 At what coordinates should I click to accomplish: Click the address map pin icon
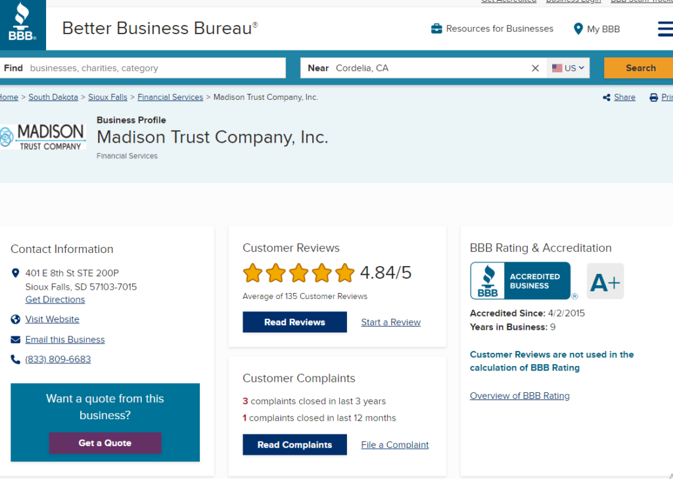pos(16,273)
